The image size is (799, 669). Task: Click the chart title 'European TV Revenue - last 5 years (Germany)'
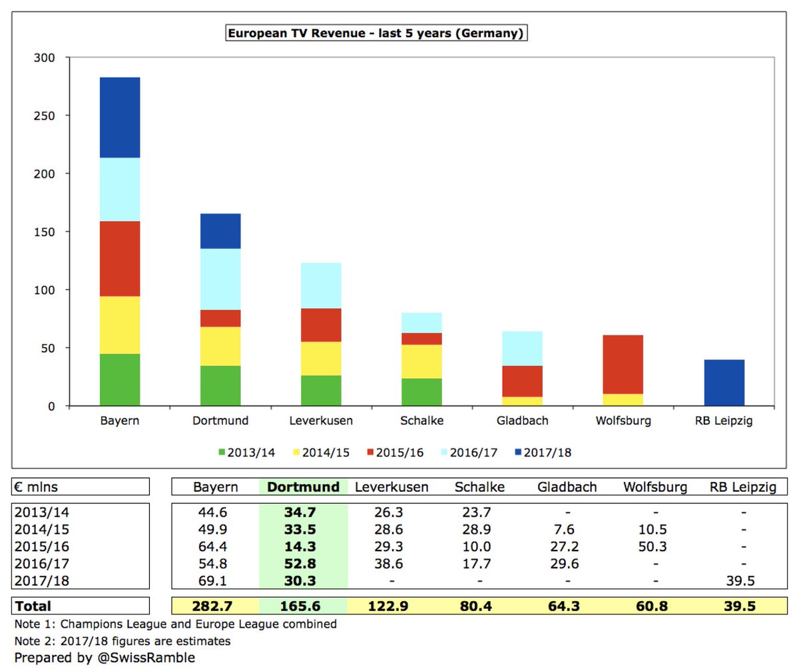pyautogui.click(x=376, y=33)
